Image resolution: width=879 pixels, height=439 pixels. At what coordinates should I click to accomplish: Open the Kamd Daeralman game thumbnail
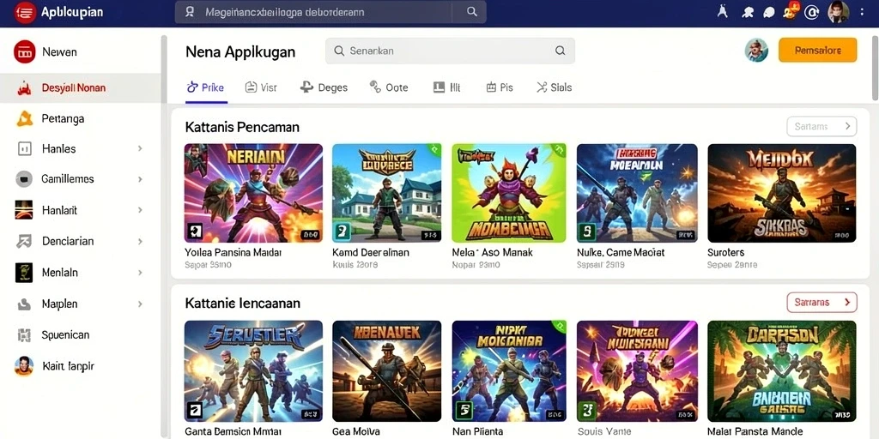[387, 193]
